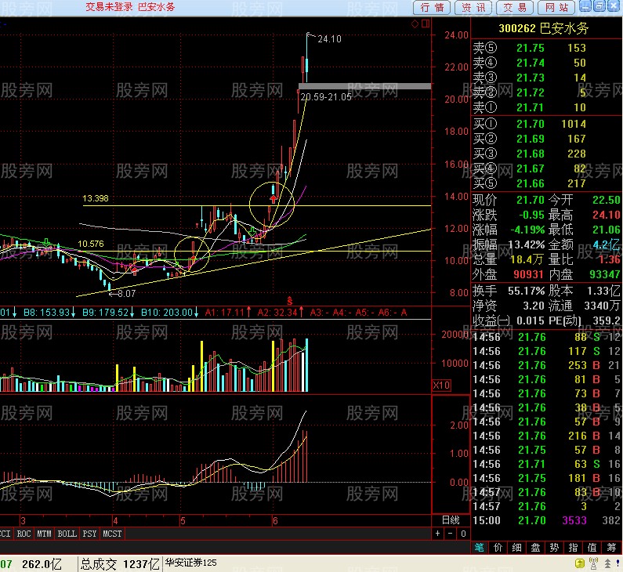Open the 网站 (website) menu
Viewport: 623px width, 572px height.
click(556, 7)
